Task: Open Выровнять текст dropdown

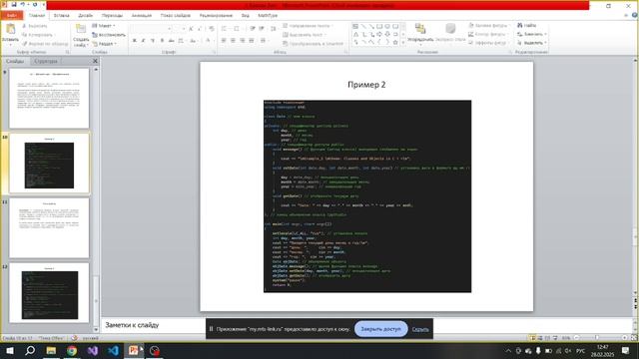Action: click(304, 35)
